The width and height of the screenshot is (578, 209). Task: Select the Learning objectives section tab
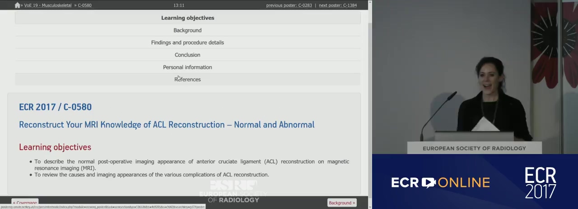pyautogui.click(x=188, y=18)
